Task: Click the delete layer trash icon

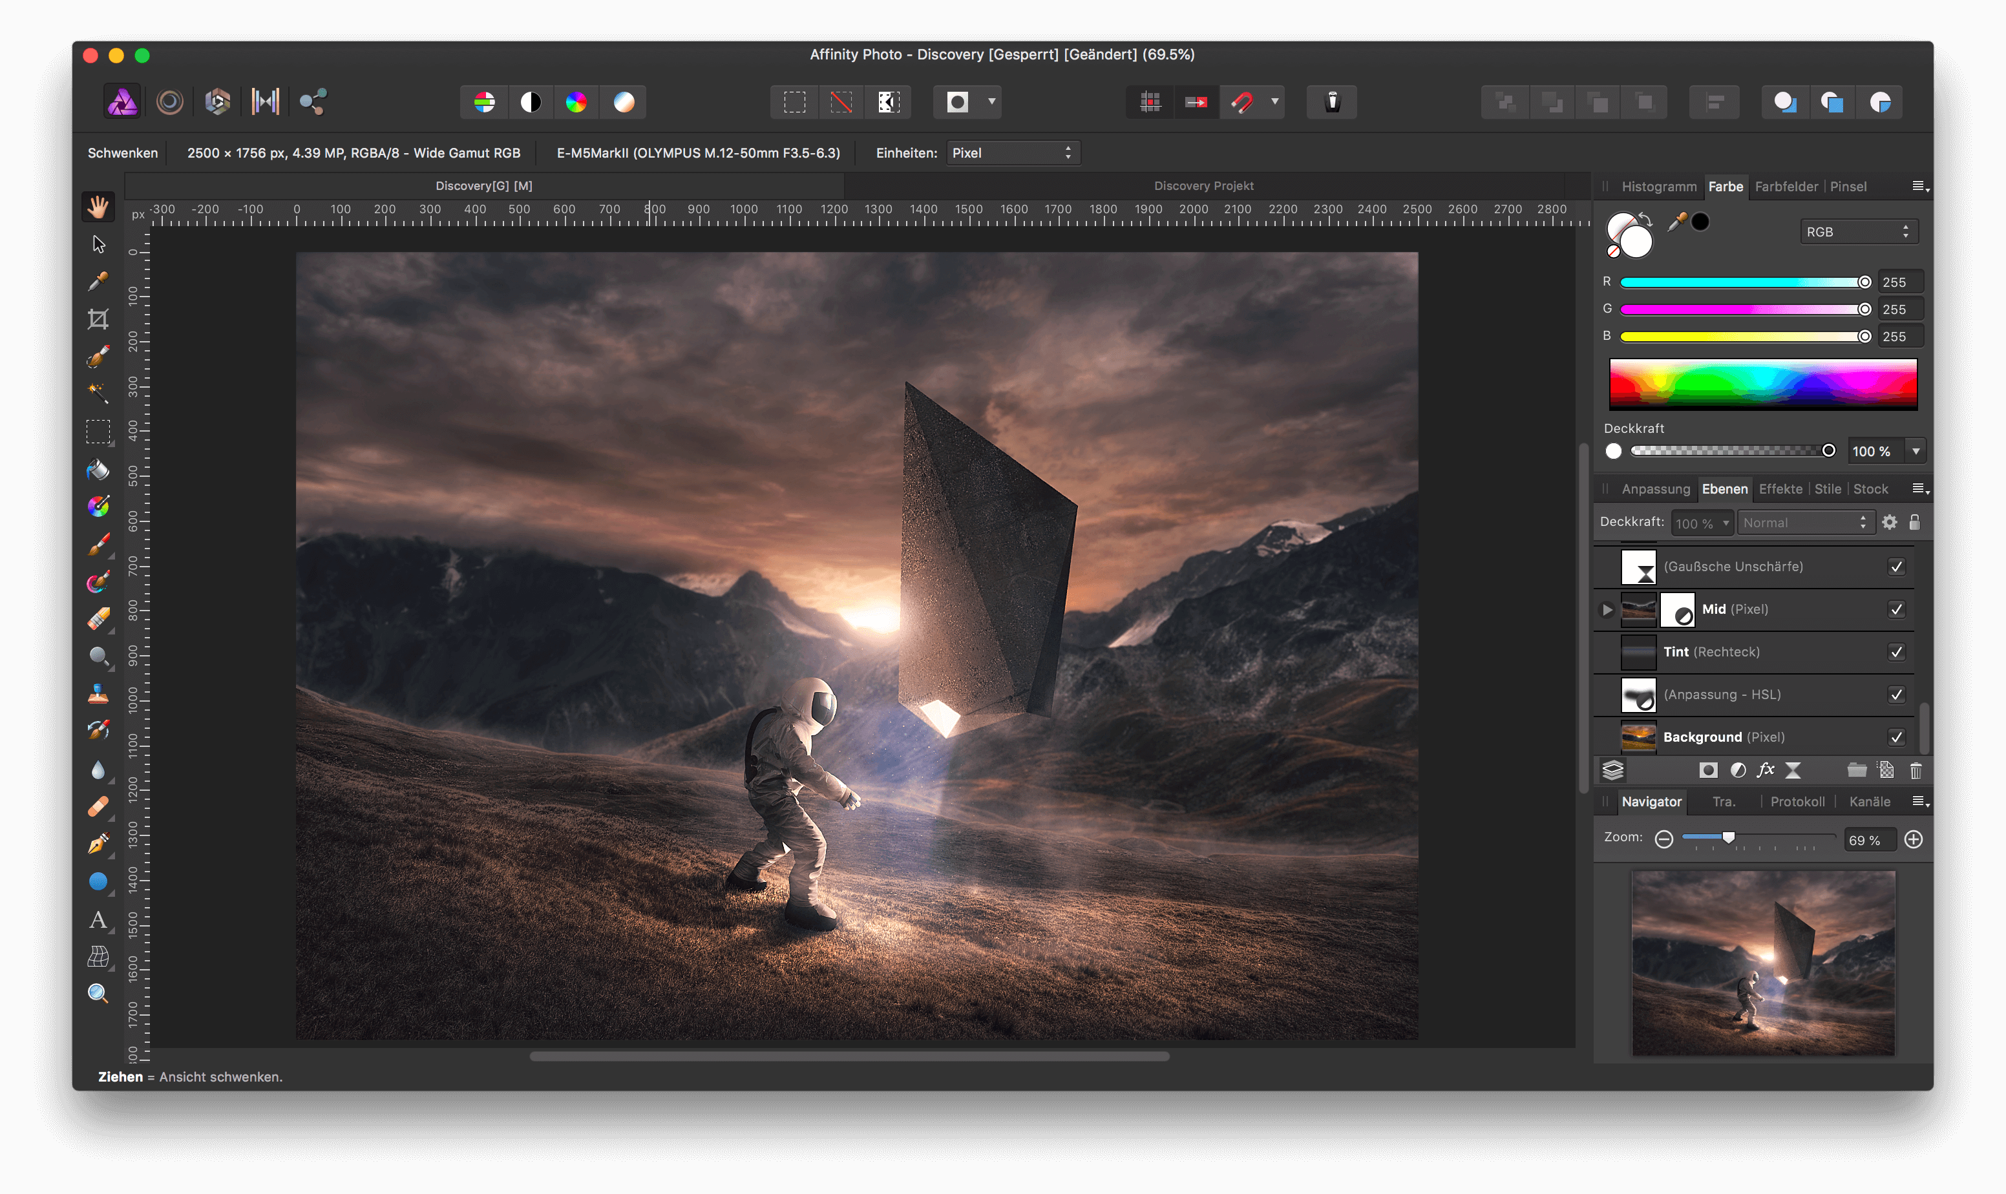Action: [1915, 771]
